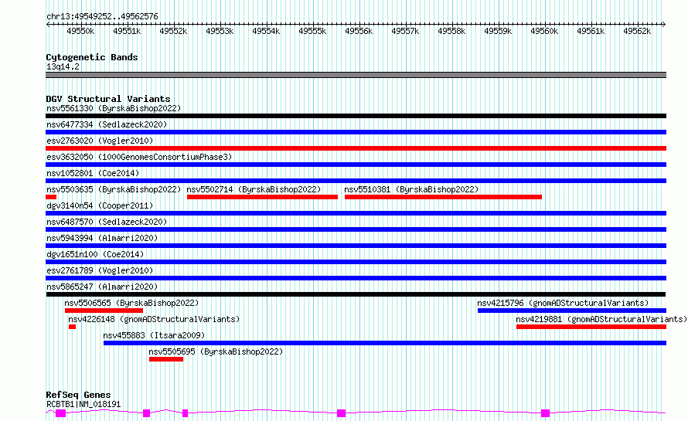Click the ruler's left arrow end
The width and height of the screenshot is (688, 421).
pos(48,24)
